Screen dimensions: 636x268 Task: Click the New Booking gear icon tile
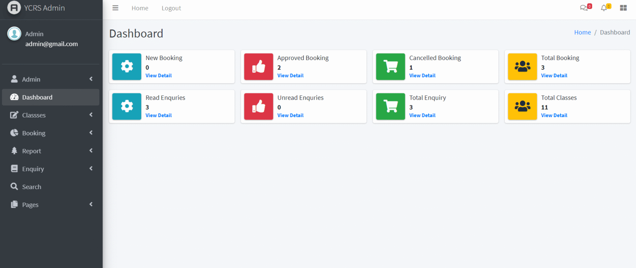127,67
